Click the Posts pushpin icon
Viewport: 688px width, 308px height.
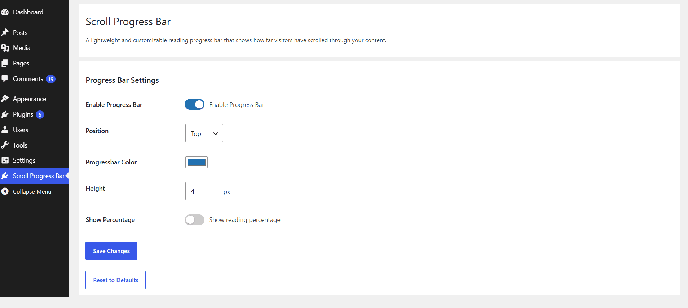(x=5, y=32)
